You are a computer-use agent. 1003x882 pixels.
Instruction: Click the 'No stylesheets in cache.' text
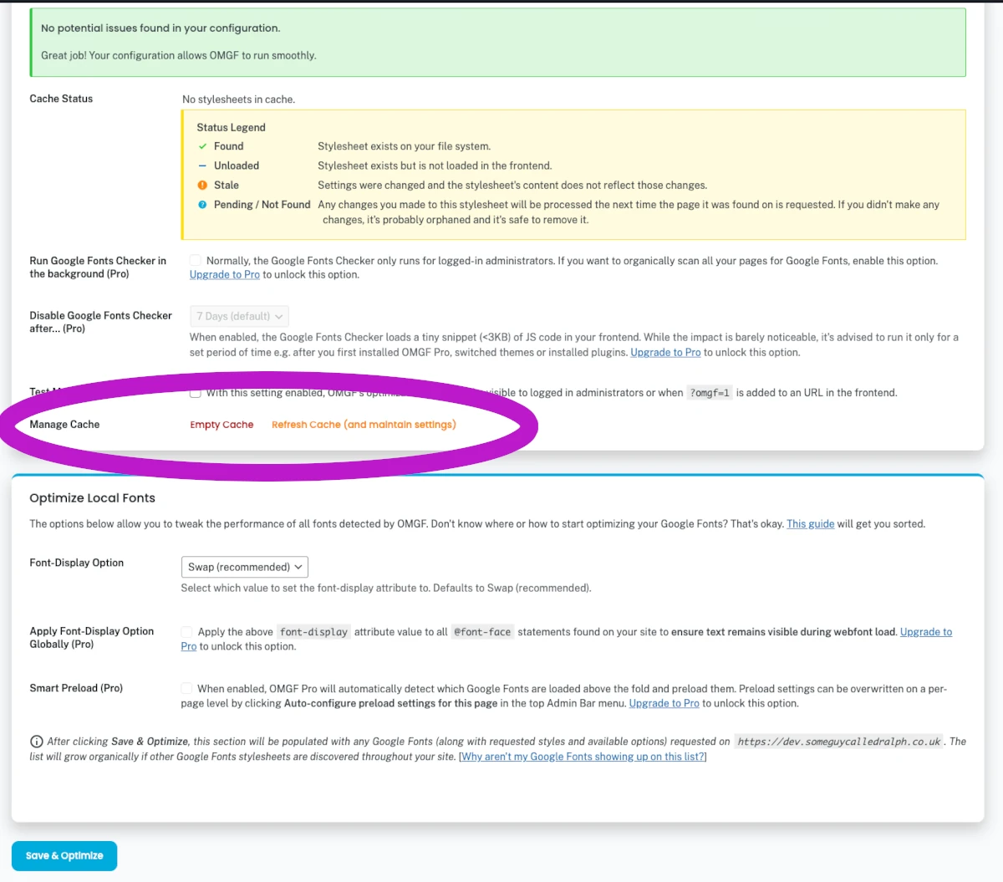238,99
